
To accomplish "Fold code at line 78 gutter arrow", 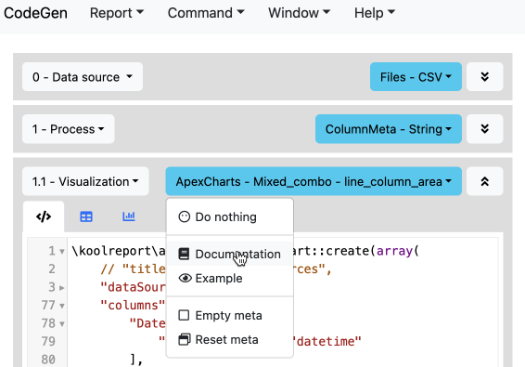I will (x=62, y=323).
